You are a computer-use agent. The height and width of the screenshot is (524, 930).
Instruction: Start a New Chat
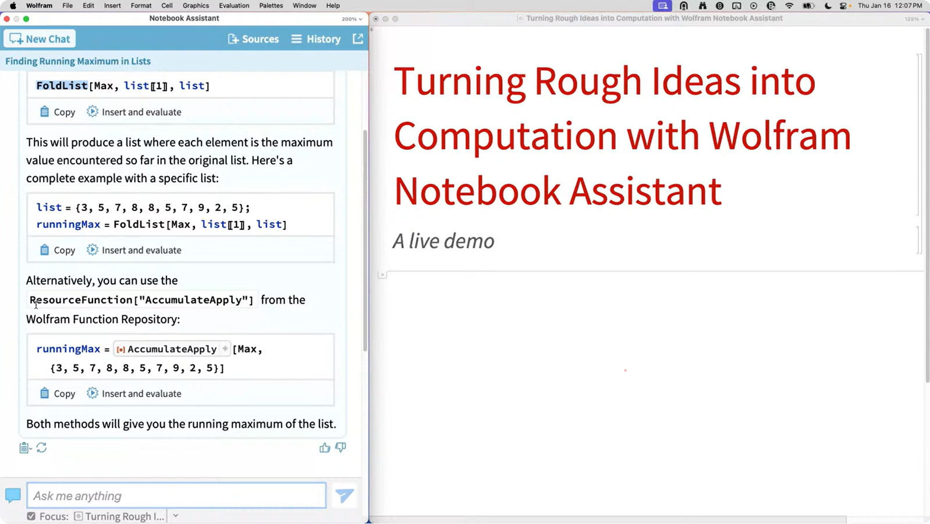tap(40, 39)
